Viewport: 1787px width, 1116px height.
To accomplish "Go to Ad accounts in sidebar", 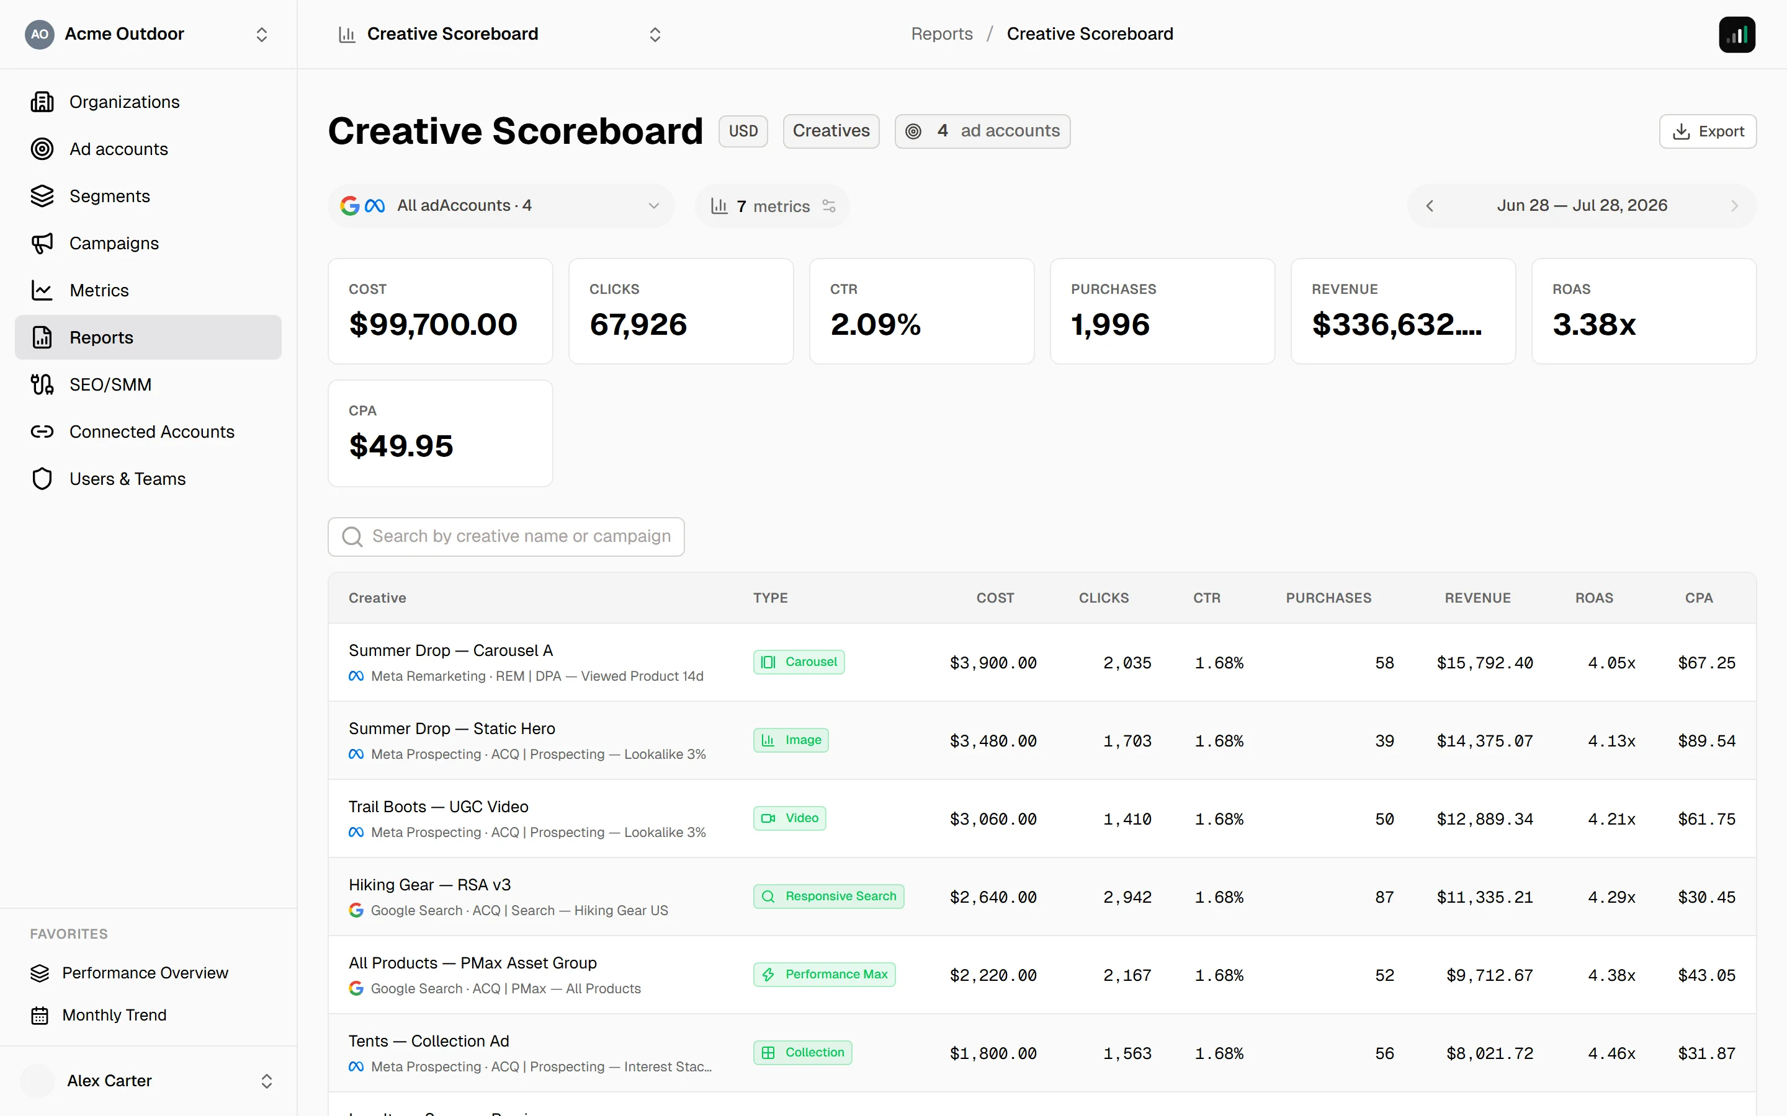I will pos(148,149).
